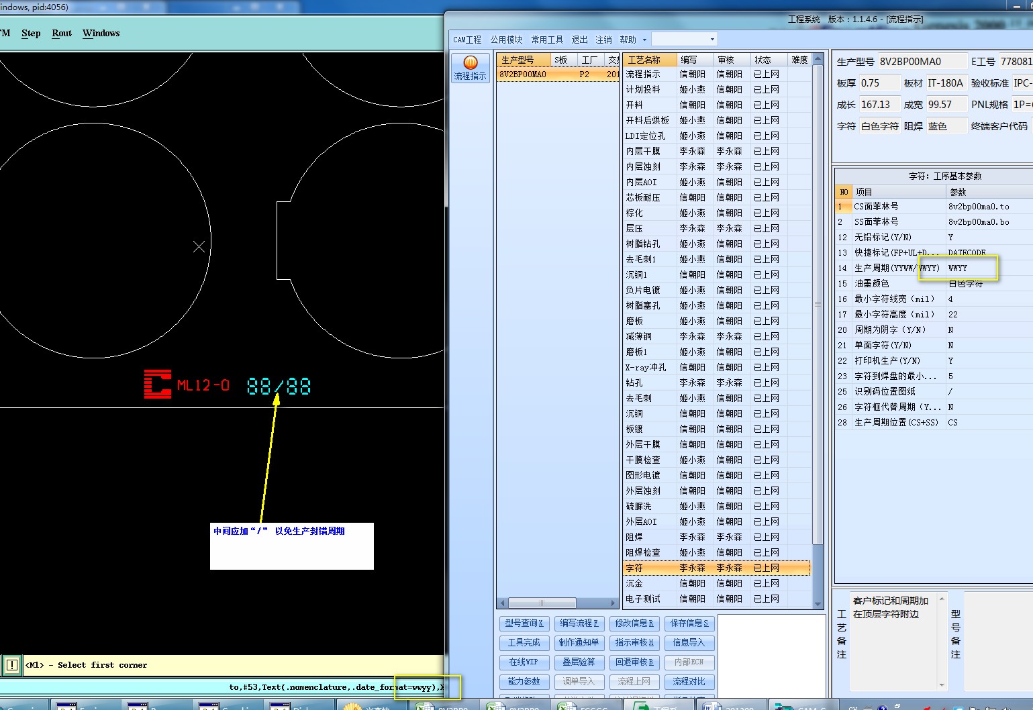Viewport: 1033px width, 710px height.
Task: Click the red C logo in the CAM view
Action: tap(158, 385)
